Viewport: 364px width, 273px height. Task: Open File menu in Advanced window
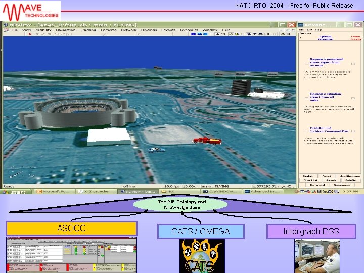[x=301, y=30]
